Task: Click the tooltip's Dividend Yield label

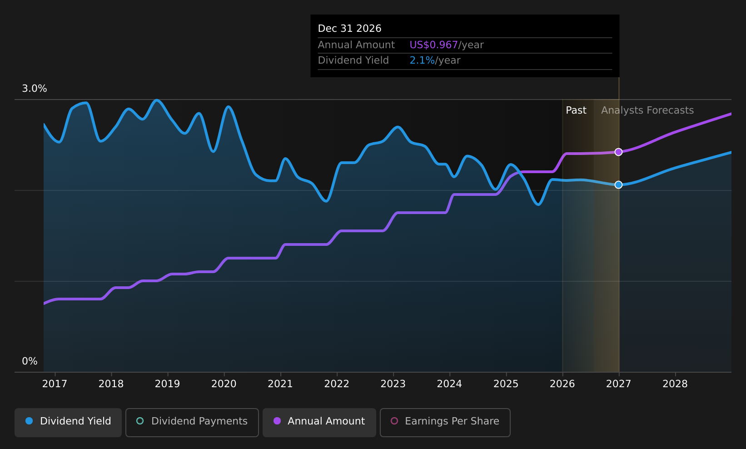Action: coord(353,60)
